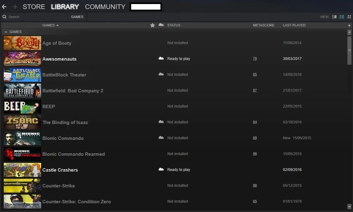Select BattleBlock Theater thumbnail
Image resolution: width=353 pixels, height=212 pixels.
click(x=22, y=75)
